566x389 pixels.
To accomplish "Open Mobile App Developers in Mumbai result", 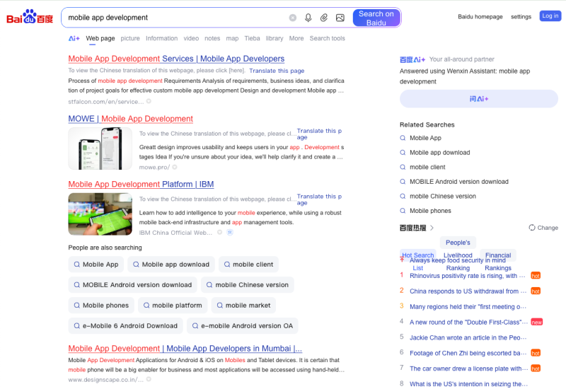I will point(185,349).
